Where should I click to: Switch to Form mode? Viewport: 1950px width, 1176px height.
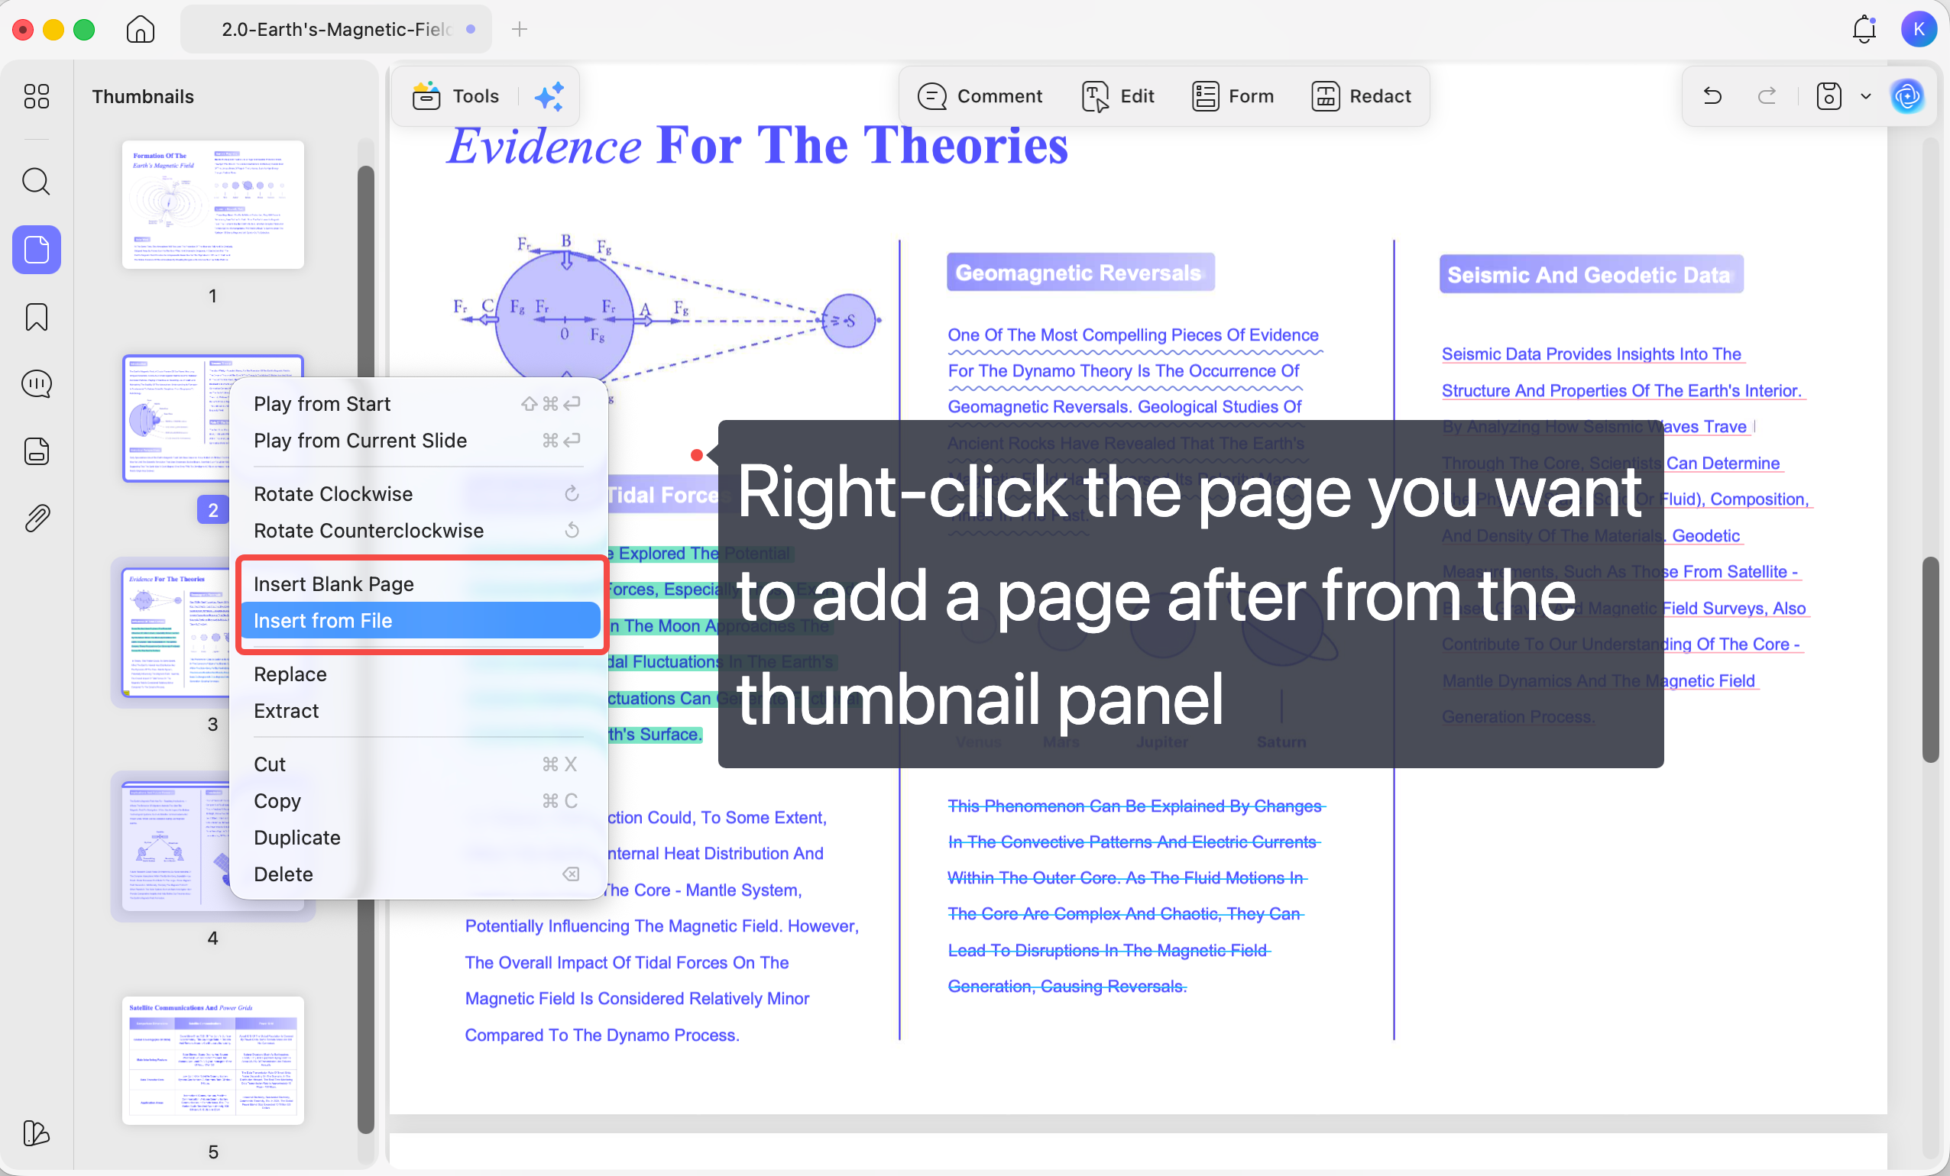1233,96
